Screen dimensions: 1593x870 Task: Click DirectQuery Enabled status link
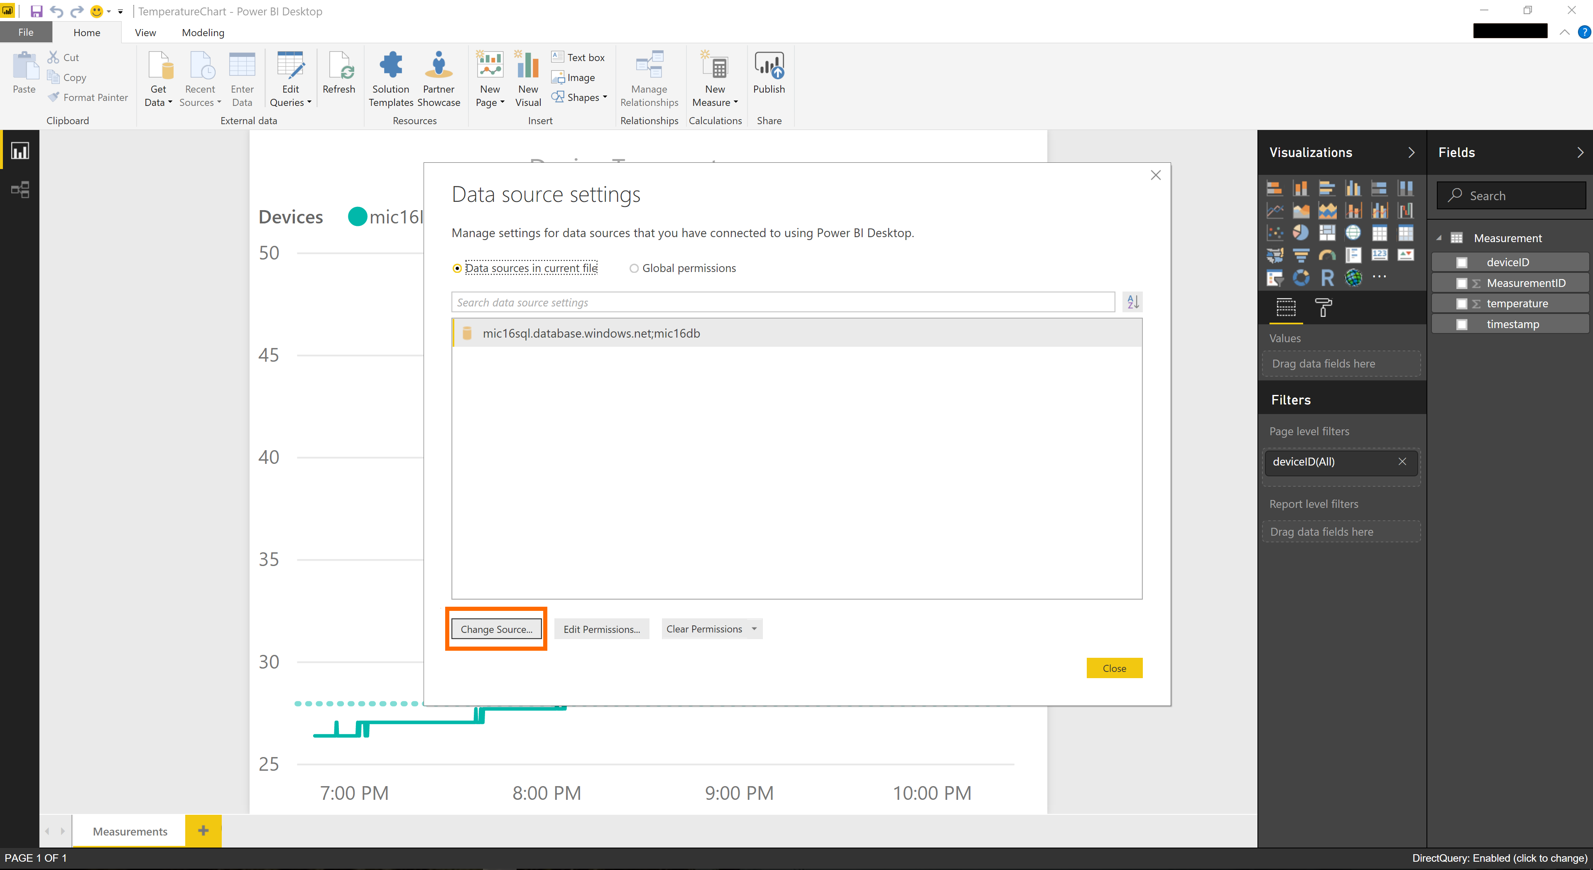coord(1499,858)
